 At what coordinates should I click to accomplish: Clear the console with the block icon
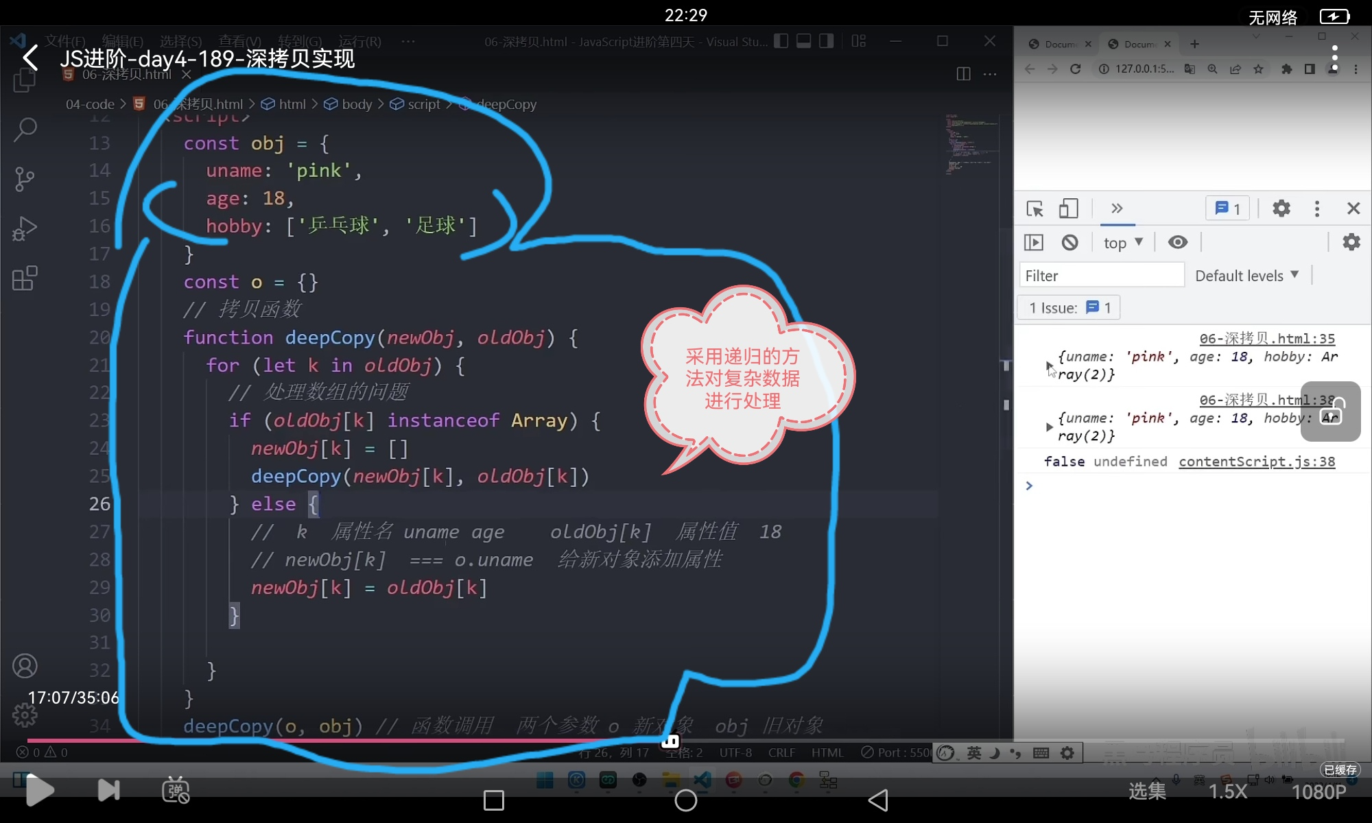click(1069, 242)
